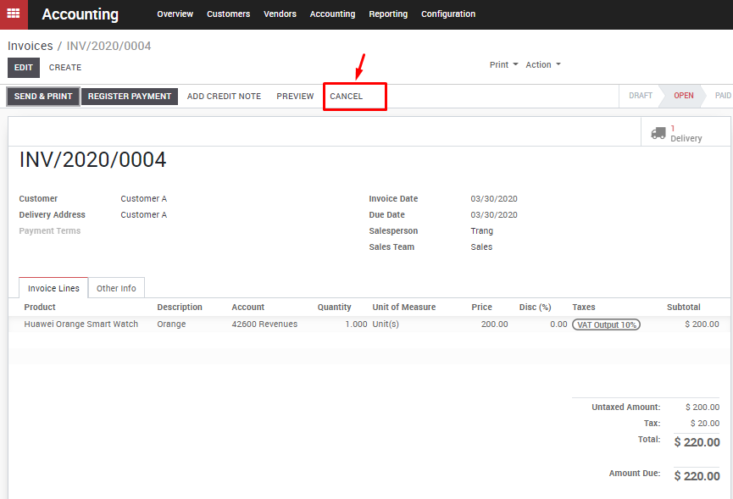Screen dimensions: 733x499
Task: Open the 1 Delivery stat button
Action: [686, 133]
